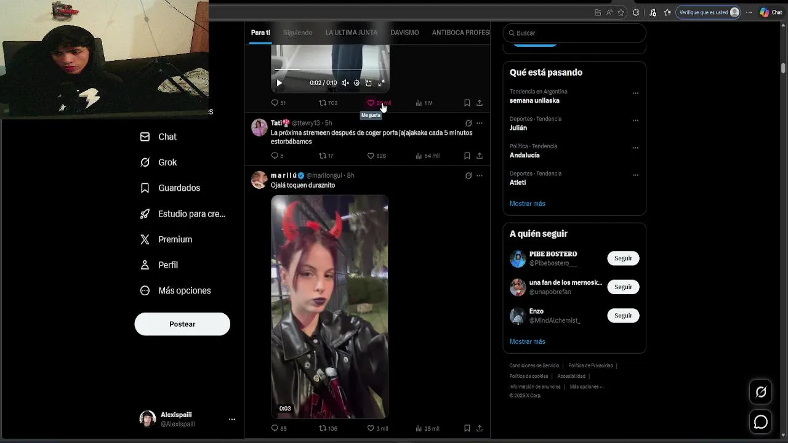The width and height of the screenshot is (788, 443).
Task: Play marilú's video with red horns
Action: [x=329, y=306]
